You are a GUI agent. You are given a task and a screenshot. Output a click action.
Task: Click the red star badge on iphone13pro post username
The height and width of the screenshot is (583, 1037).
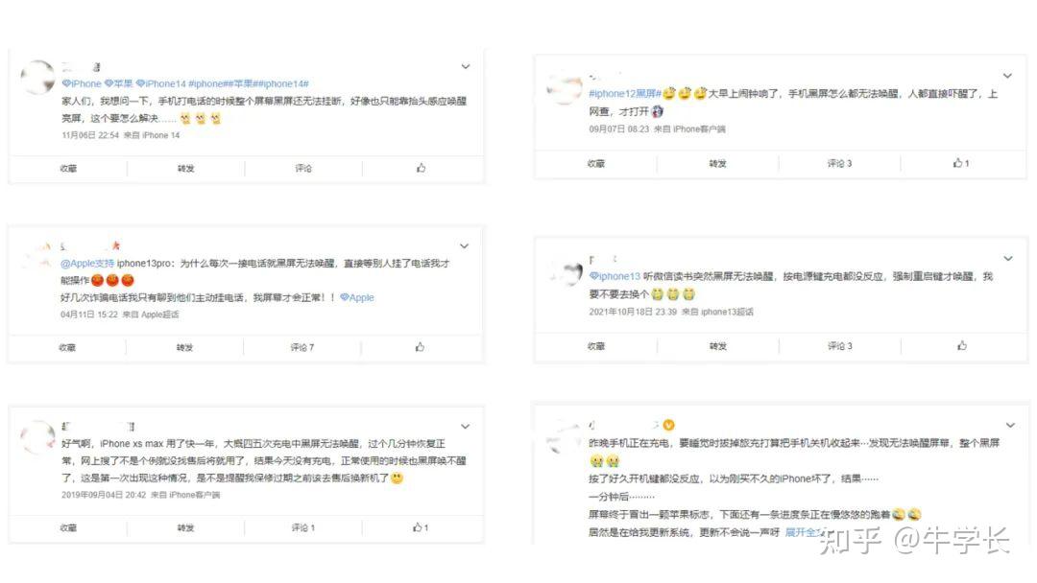click(x=116, y=245)
